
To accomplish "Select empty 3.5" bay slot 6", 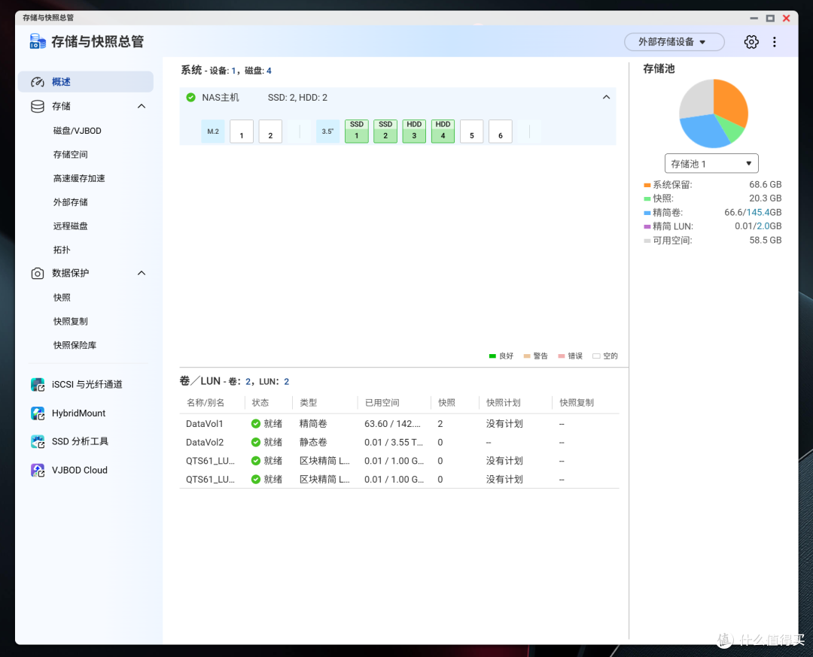I will [501, 131].
